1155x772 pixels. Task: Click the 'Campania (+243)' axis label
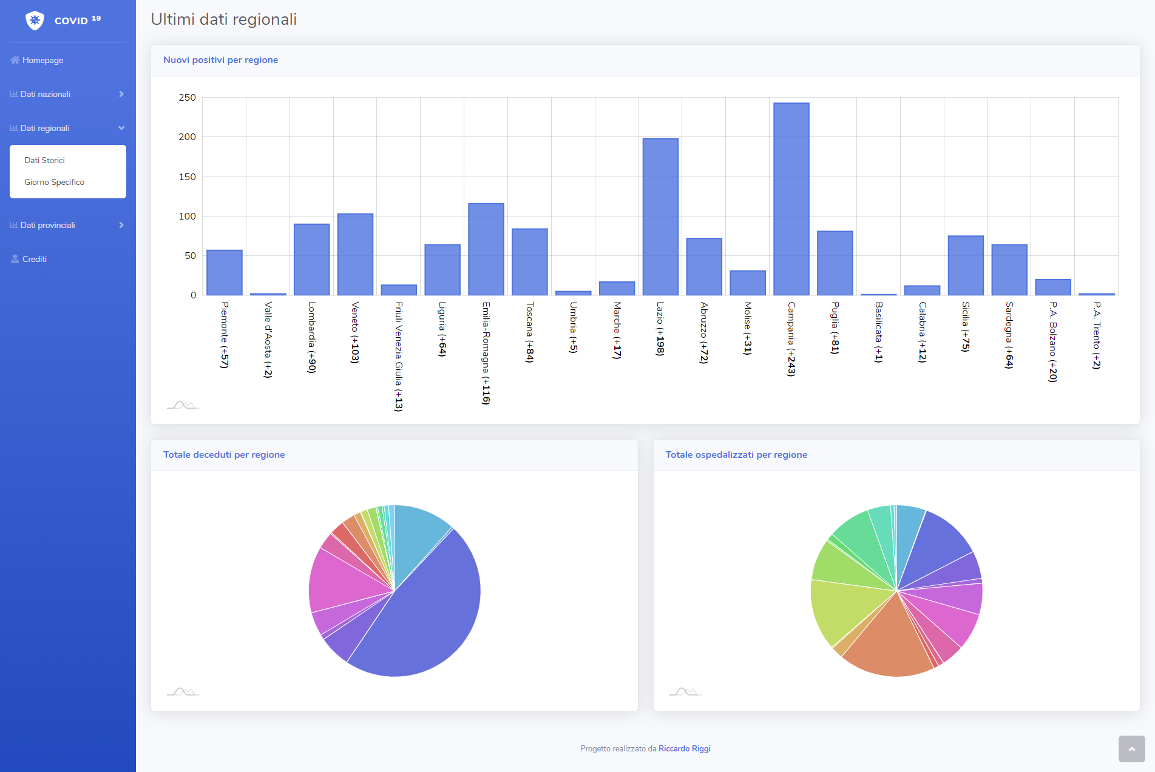click(x=791, y=339)
